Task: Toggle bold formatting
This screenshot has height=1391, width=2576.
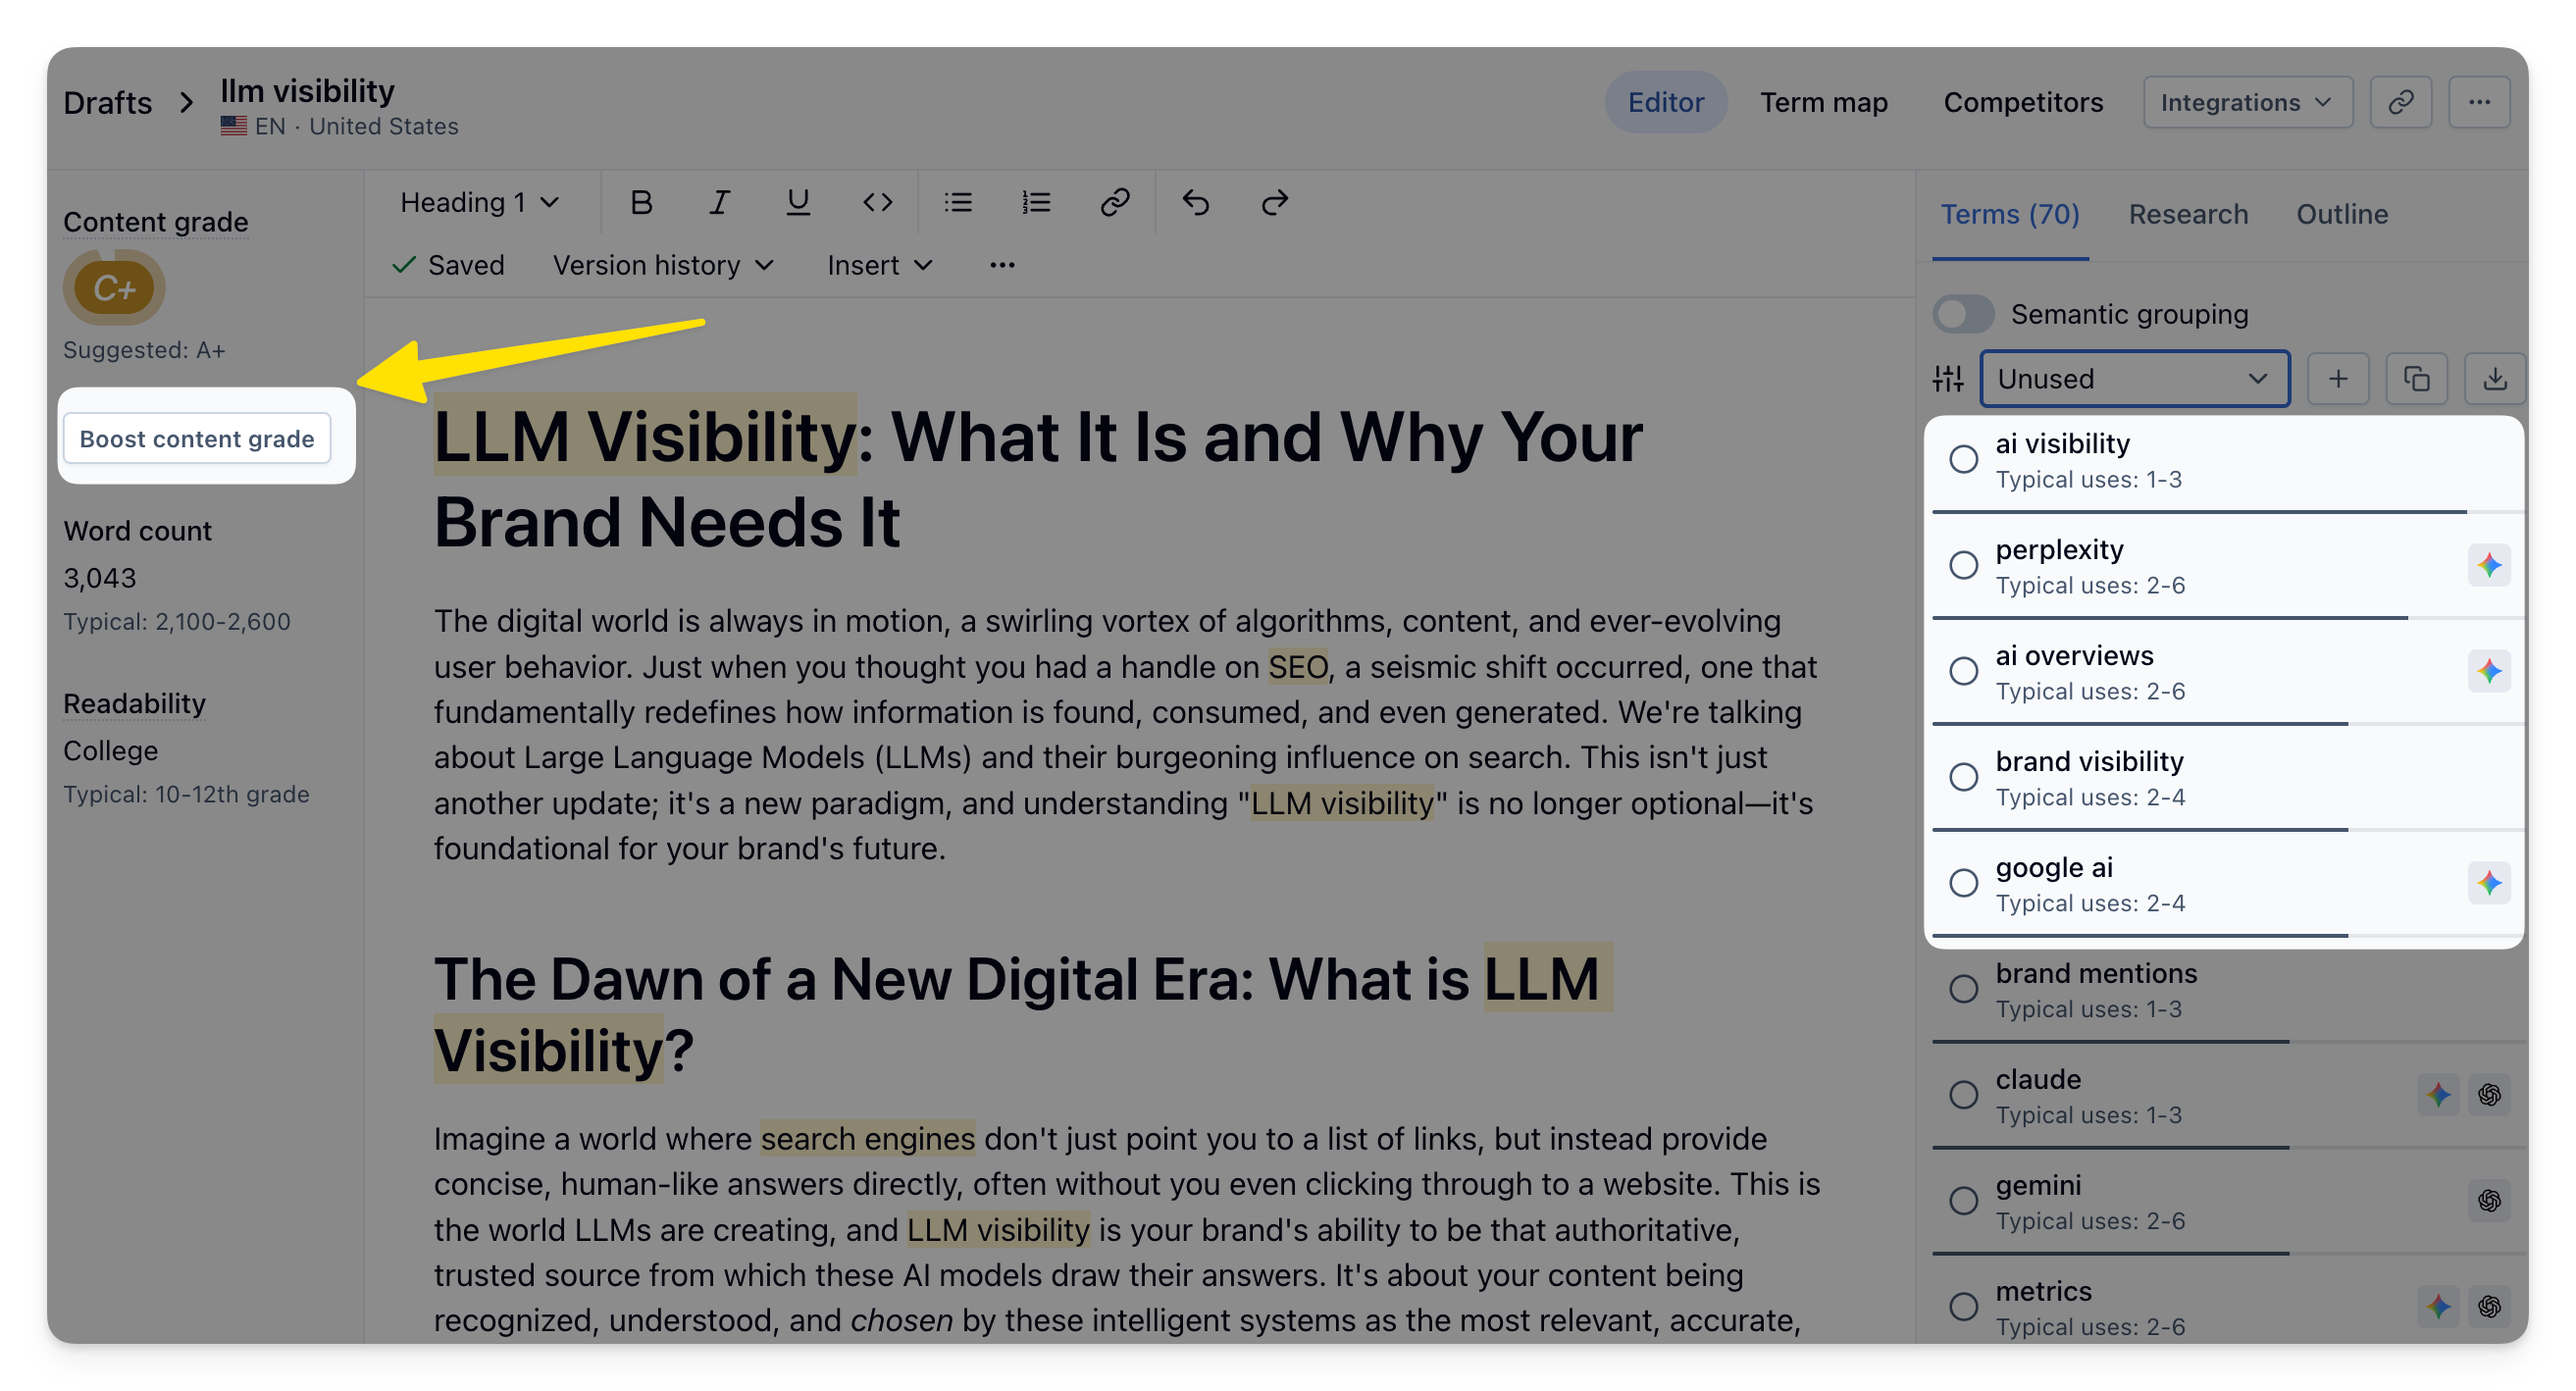Action: point(641,203)
